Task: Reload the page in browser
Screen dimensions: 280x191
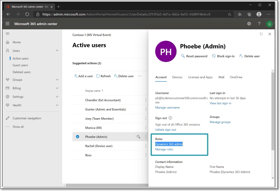Action: tap(27, 14)
